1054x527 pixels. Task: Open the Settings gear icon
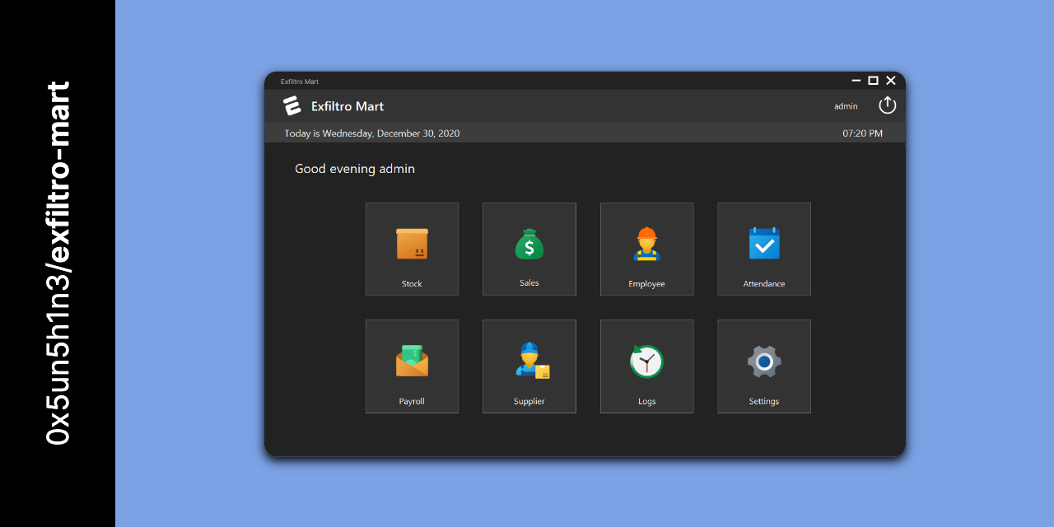tap(764, 361)
